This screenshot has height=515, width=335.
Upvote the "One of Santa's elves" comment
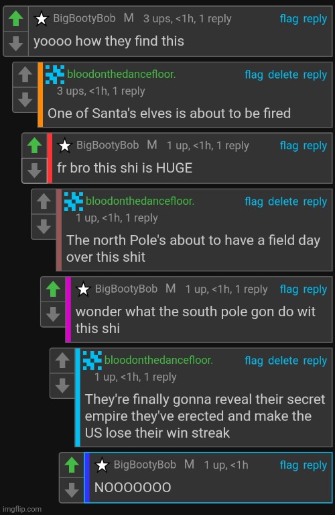pyautogui.click(x=25, y=75)
